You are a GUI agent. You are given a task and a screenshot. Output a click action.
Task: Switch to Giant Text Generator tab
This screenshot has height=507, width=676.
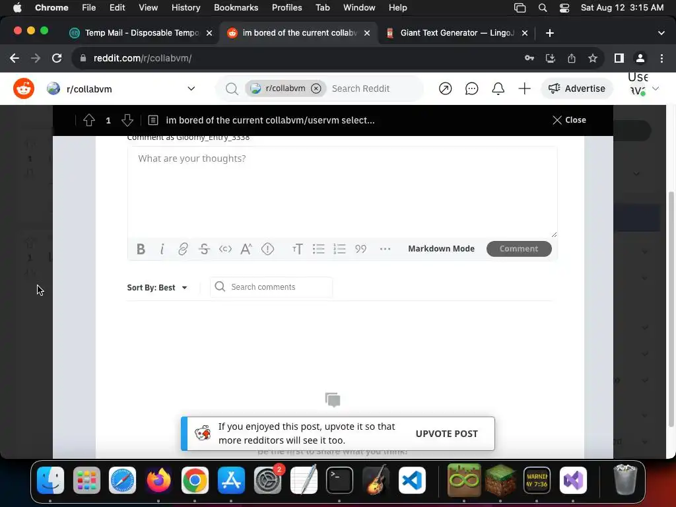pos(457,33)
